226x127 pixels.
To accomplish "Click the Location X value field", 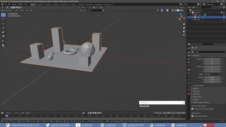I will pos(212,59).
